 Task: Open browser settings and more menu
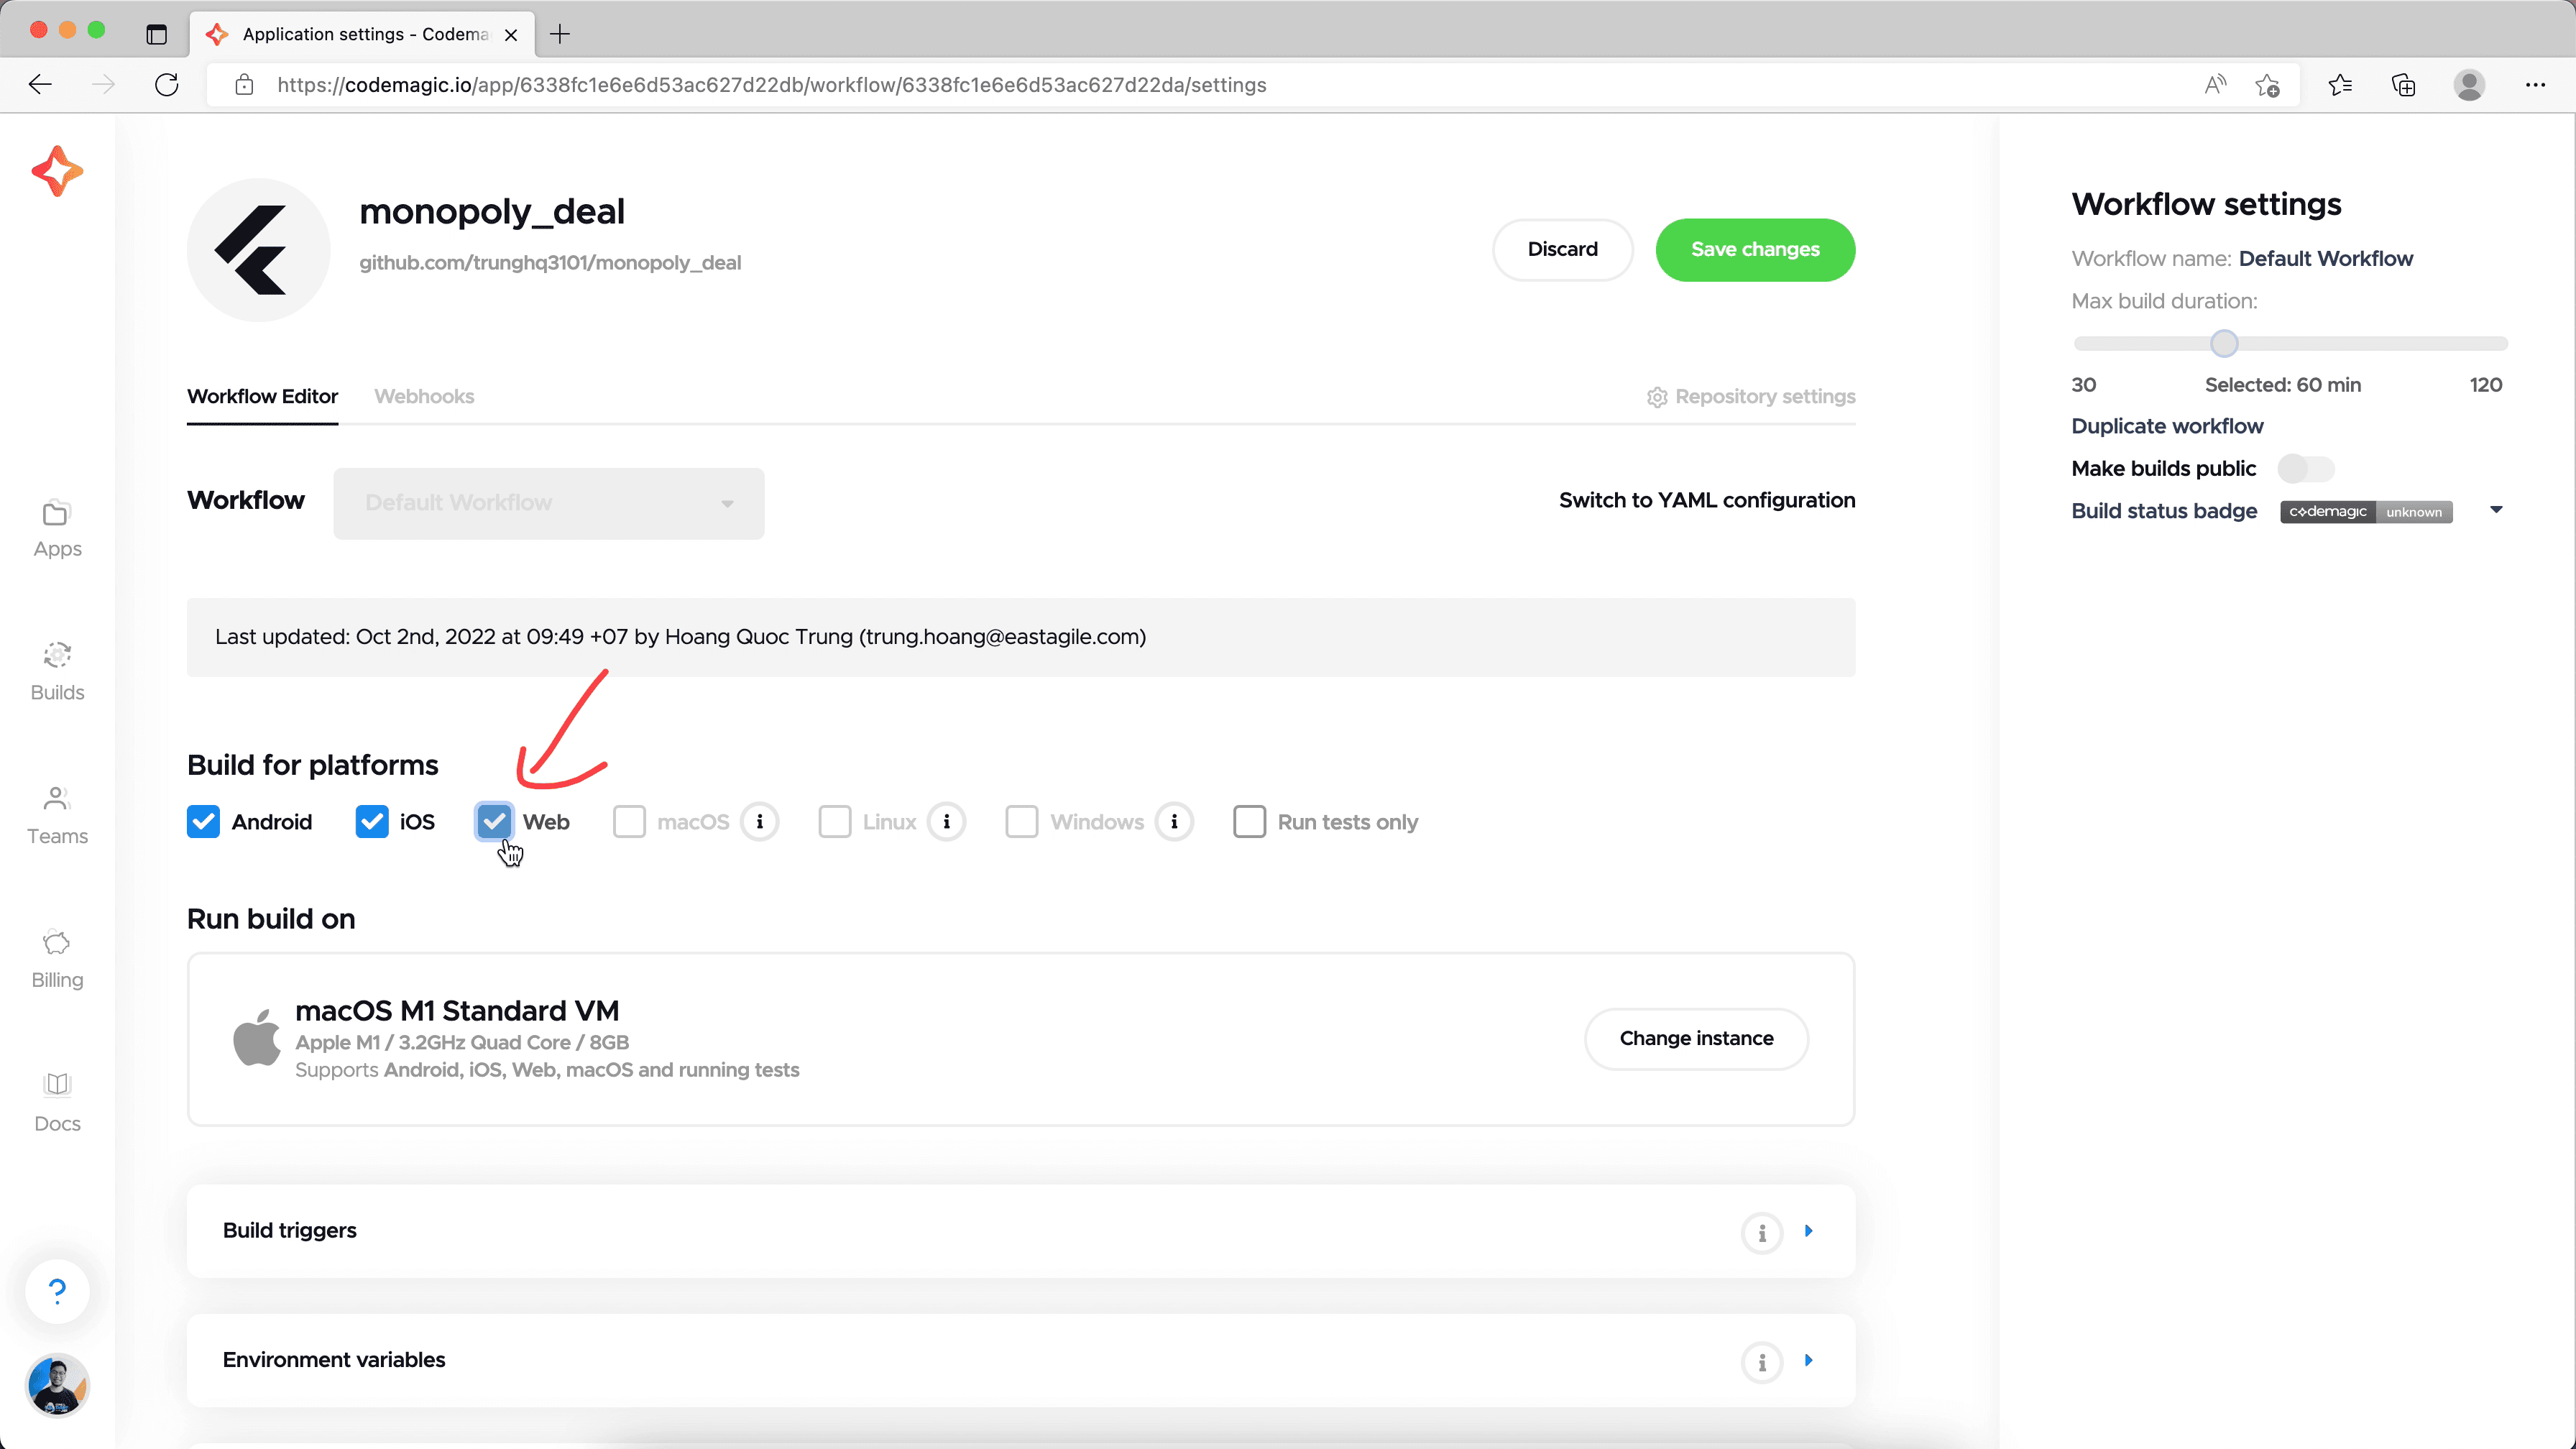(x=2535, y=85)
